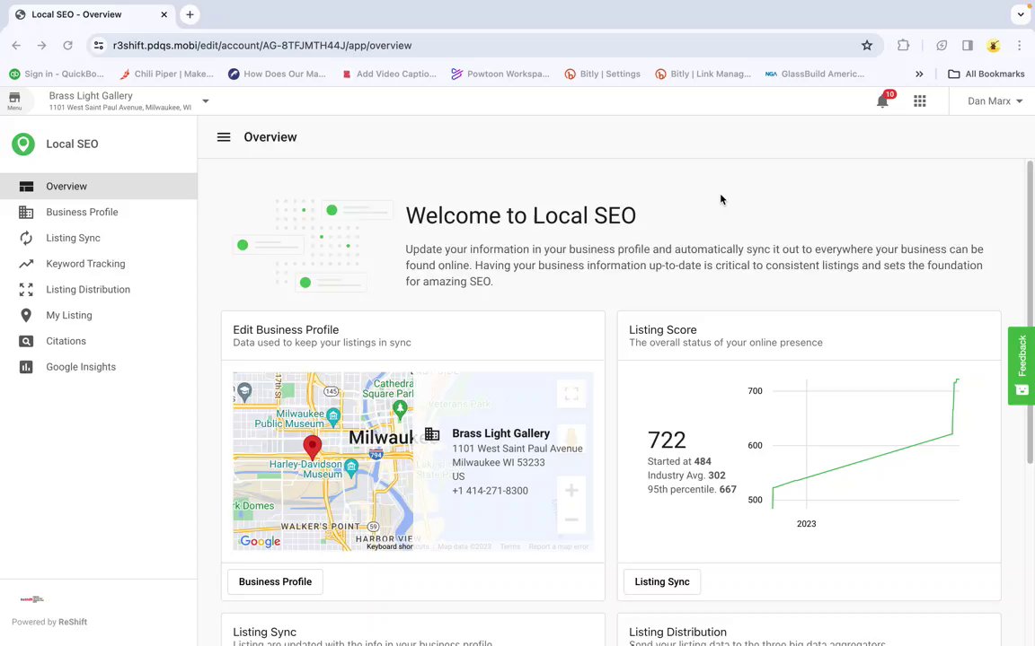1035x646 pixels.
Task: Open Bitly | Link Manag... bookmark
Action: (x=703, y=74)
